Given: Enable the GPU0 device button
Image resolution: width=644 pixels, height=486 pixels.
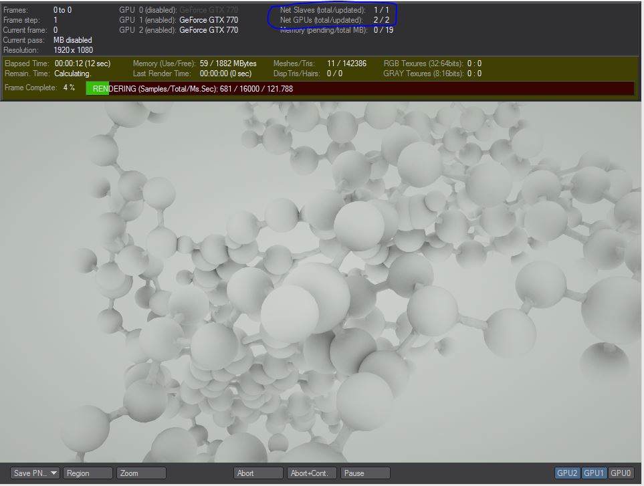Looking at the screenshot, I should [x=620, y=473].
